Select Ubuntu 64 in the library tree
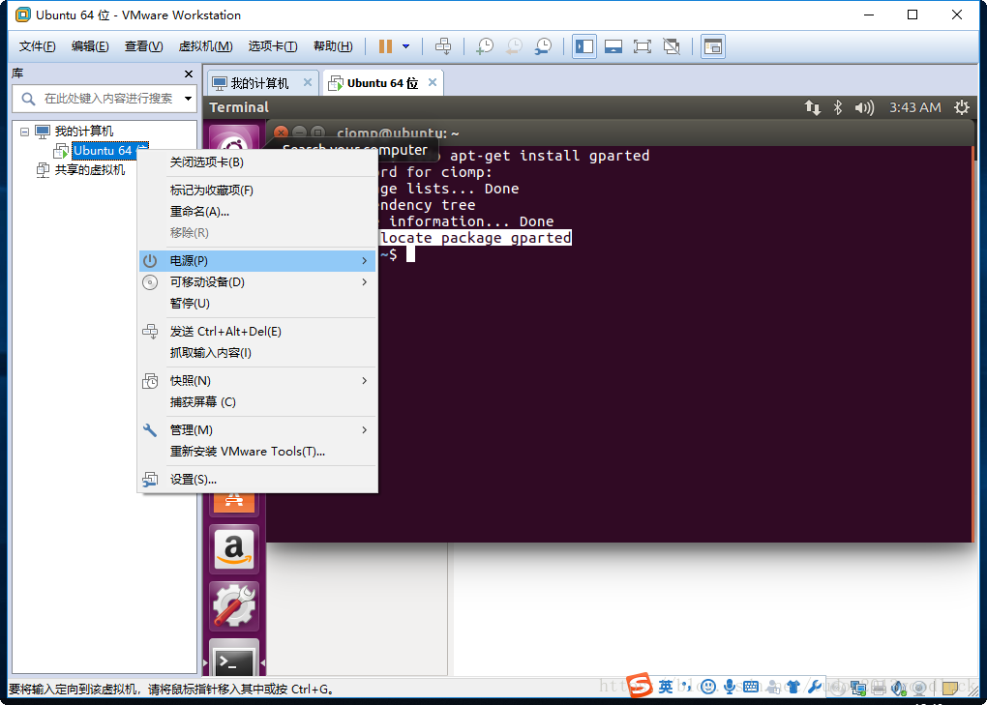 click(110, 150)
